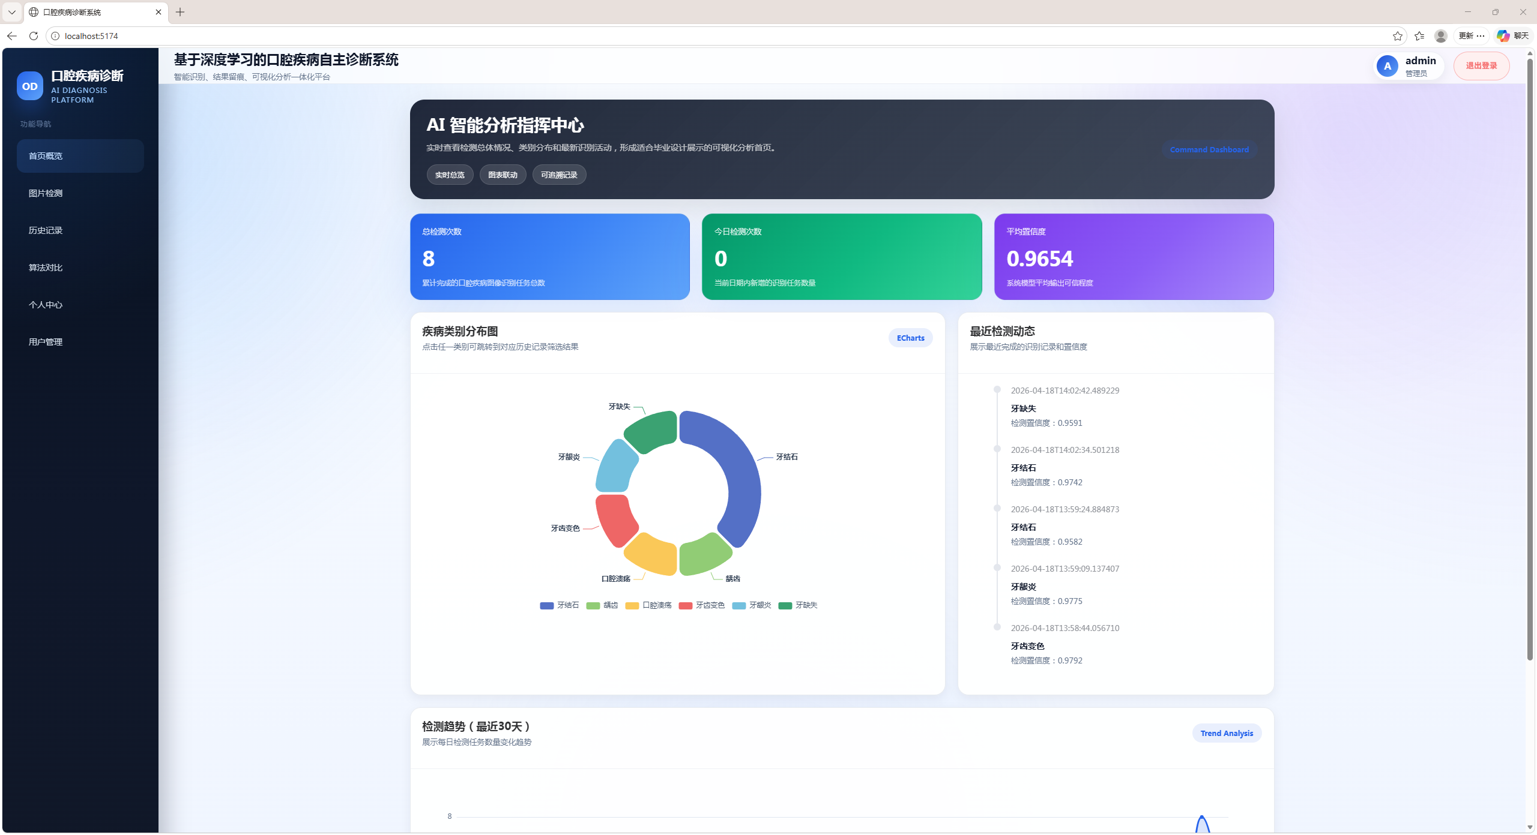Open the browser profile icon

tap(1440, 36)
